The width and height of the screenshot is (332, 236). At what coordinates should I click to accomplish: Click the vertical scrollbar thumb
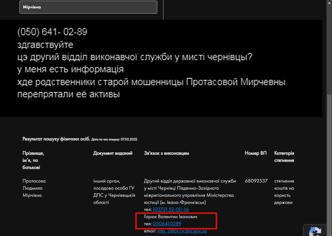coord(329,162)
